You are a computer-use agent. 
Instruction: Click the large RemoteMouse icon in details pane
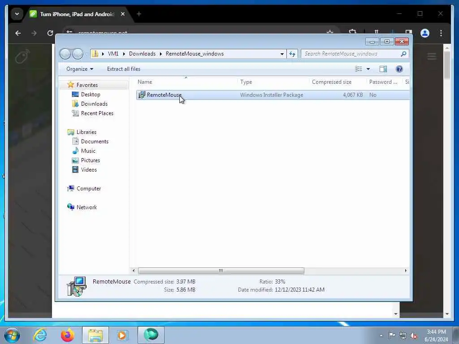pyautogui.click(x=76, y=286)
